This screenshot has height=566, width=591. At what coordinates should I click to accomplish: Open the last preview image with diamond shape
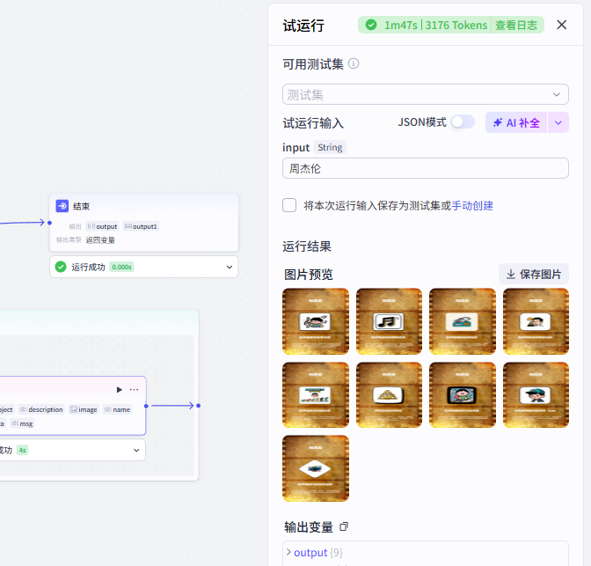pos(316,468)
